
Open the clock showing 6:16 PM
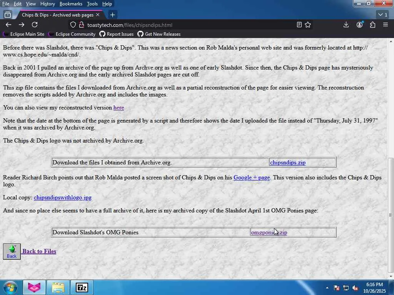[374, 288]
